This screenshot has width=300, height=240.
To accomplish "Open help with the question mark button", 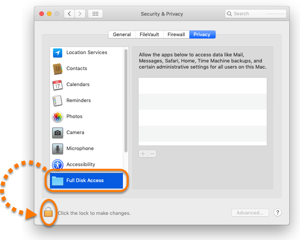I will (277, 212).
